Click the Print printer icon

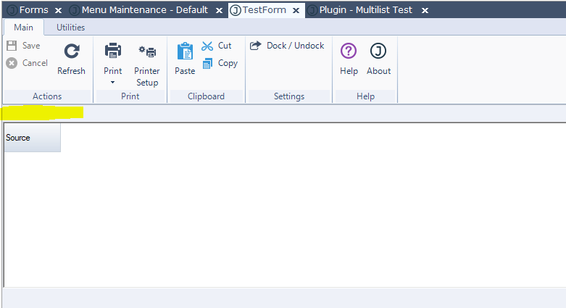click(113, 51)
